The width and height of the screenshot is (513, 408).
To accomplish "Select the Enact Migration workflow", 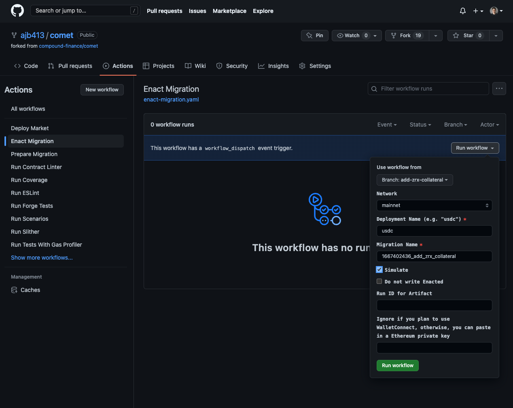I will pos(66,141).
